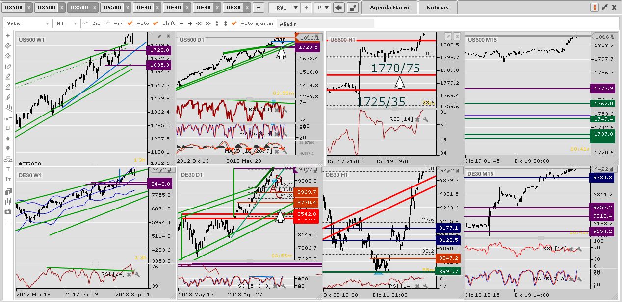Click the 1770/75 chart annotation text
The width and height of the screenshot is (622, 302).
pos(395,68)
